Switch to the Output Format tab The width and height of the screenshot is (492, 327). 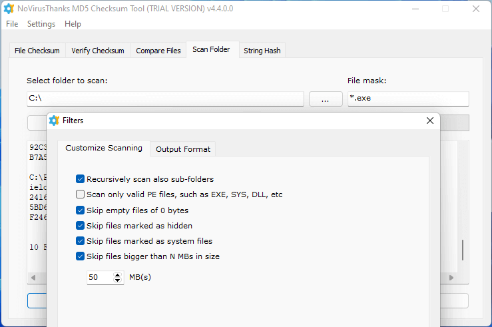(x=183, y=149)
